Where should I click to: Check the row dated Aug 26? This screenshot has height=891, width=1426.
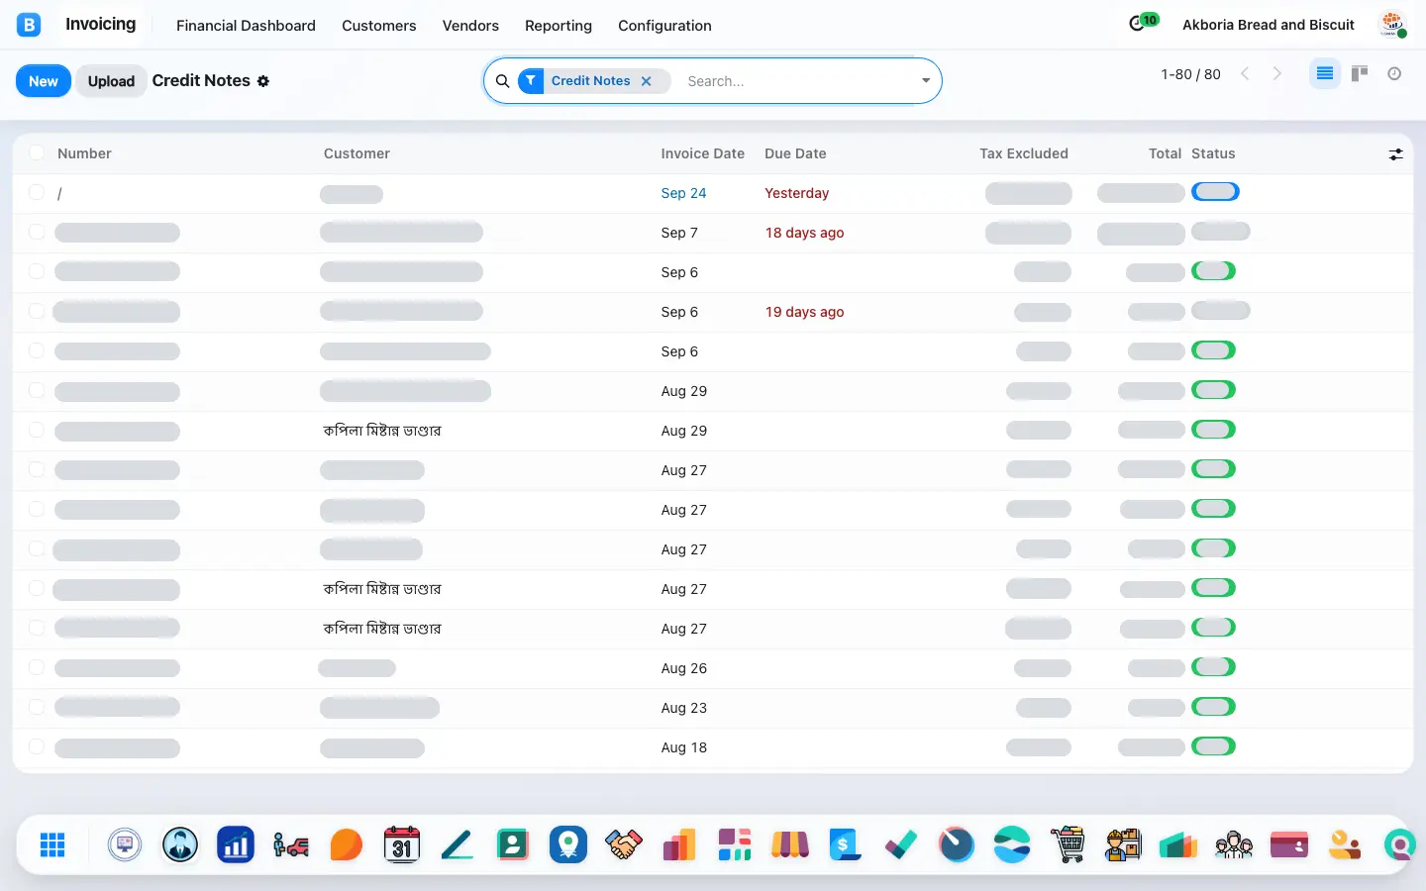(37, 667)
